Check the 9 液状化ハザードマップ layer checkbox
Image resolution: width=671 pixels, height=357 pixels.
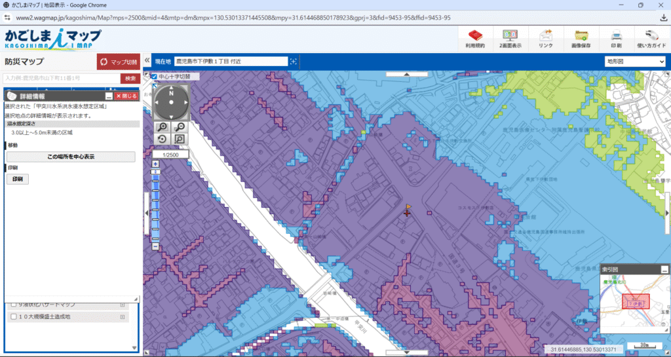12,305
